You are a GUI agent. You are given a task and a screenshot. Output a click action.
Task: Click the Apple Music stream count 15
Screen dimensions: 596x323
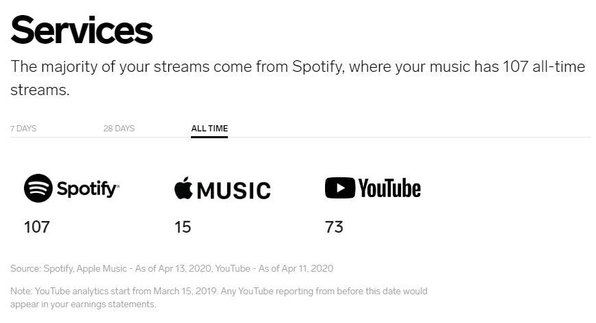point(183,227)
